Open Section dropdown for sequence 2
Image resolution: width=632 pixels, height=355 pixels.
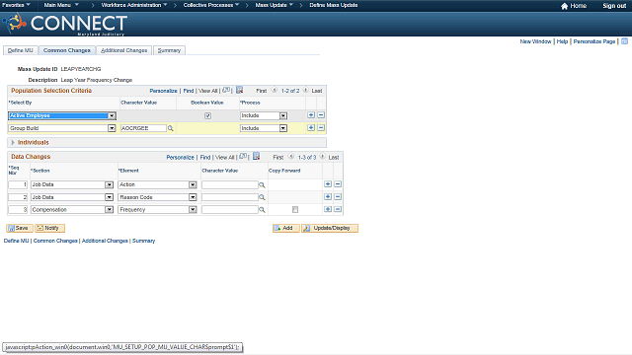click(72, 197)
